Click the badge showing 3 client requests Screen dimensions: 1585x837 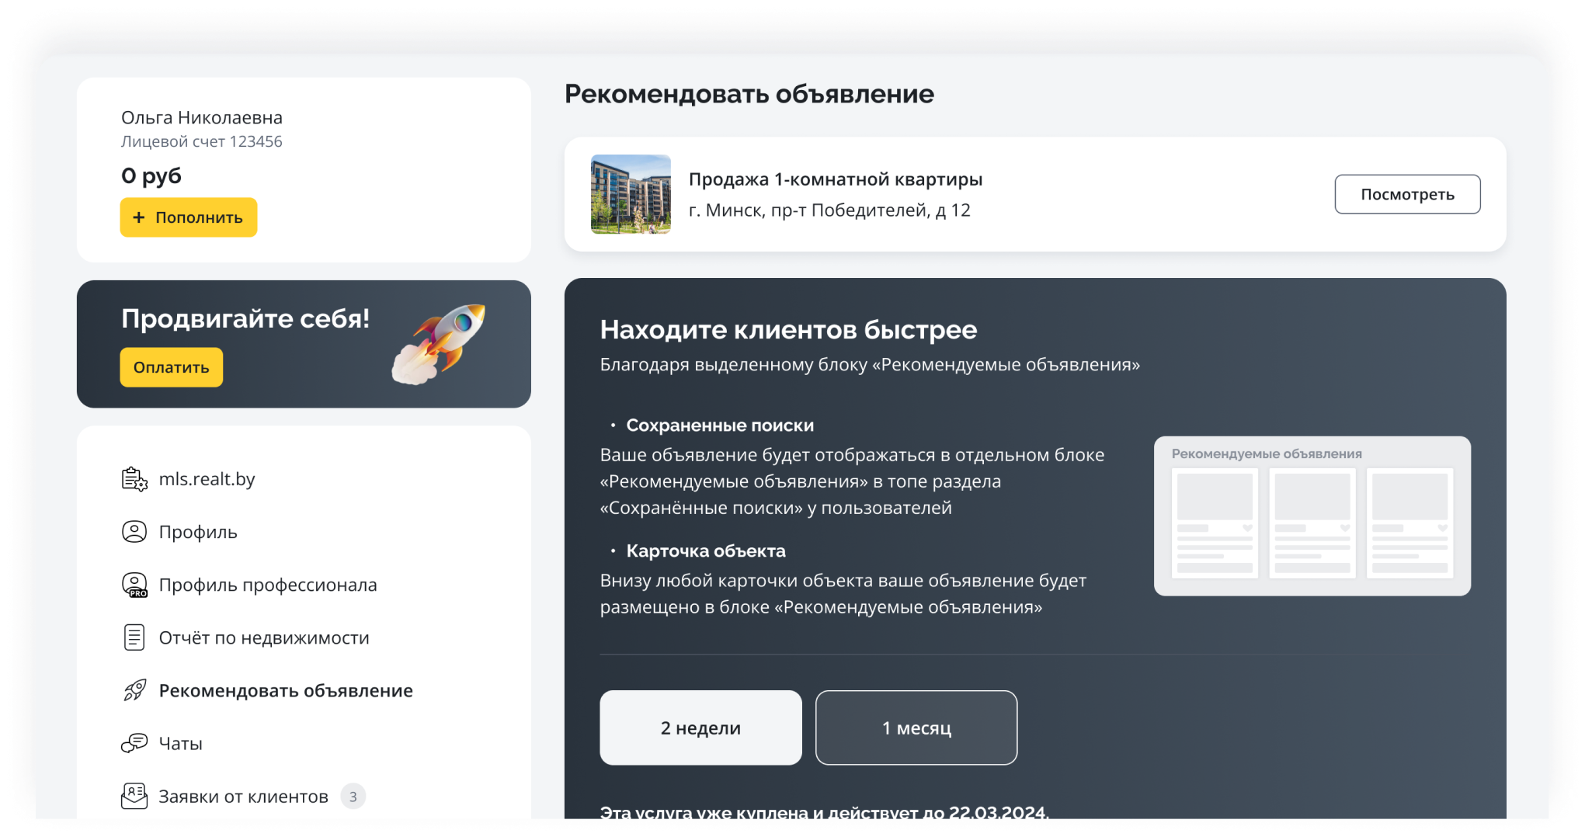353,796
